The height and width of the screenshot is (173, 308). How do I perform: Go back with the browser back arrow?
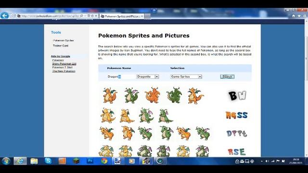(4, 15)
